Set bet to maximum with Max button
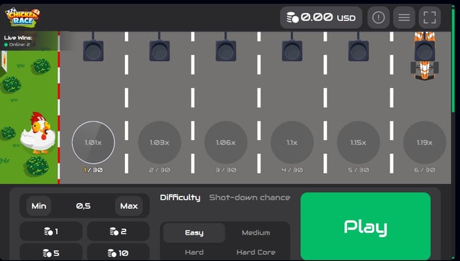Viewport: 460px width, 261px height. 129,206
